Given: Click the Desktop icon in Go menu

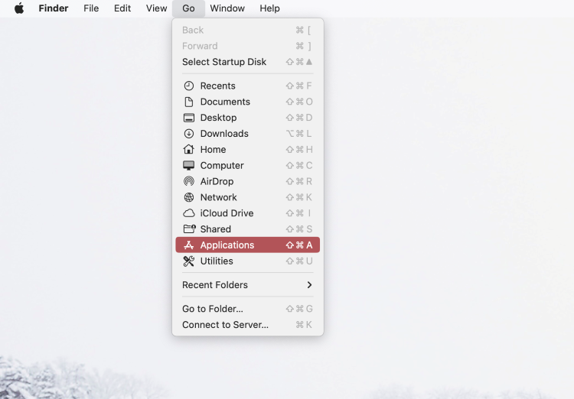Looking at the screenshot, I should tap(189, 118).
